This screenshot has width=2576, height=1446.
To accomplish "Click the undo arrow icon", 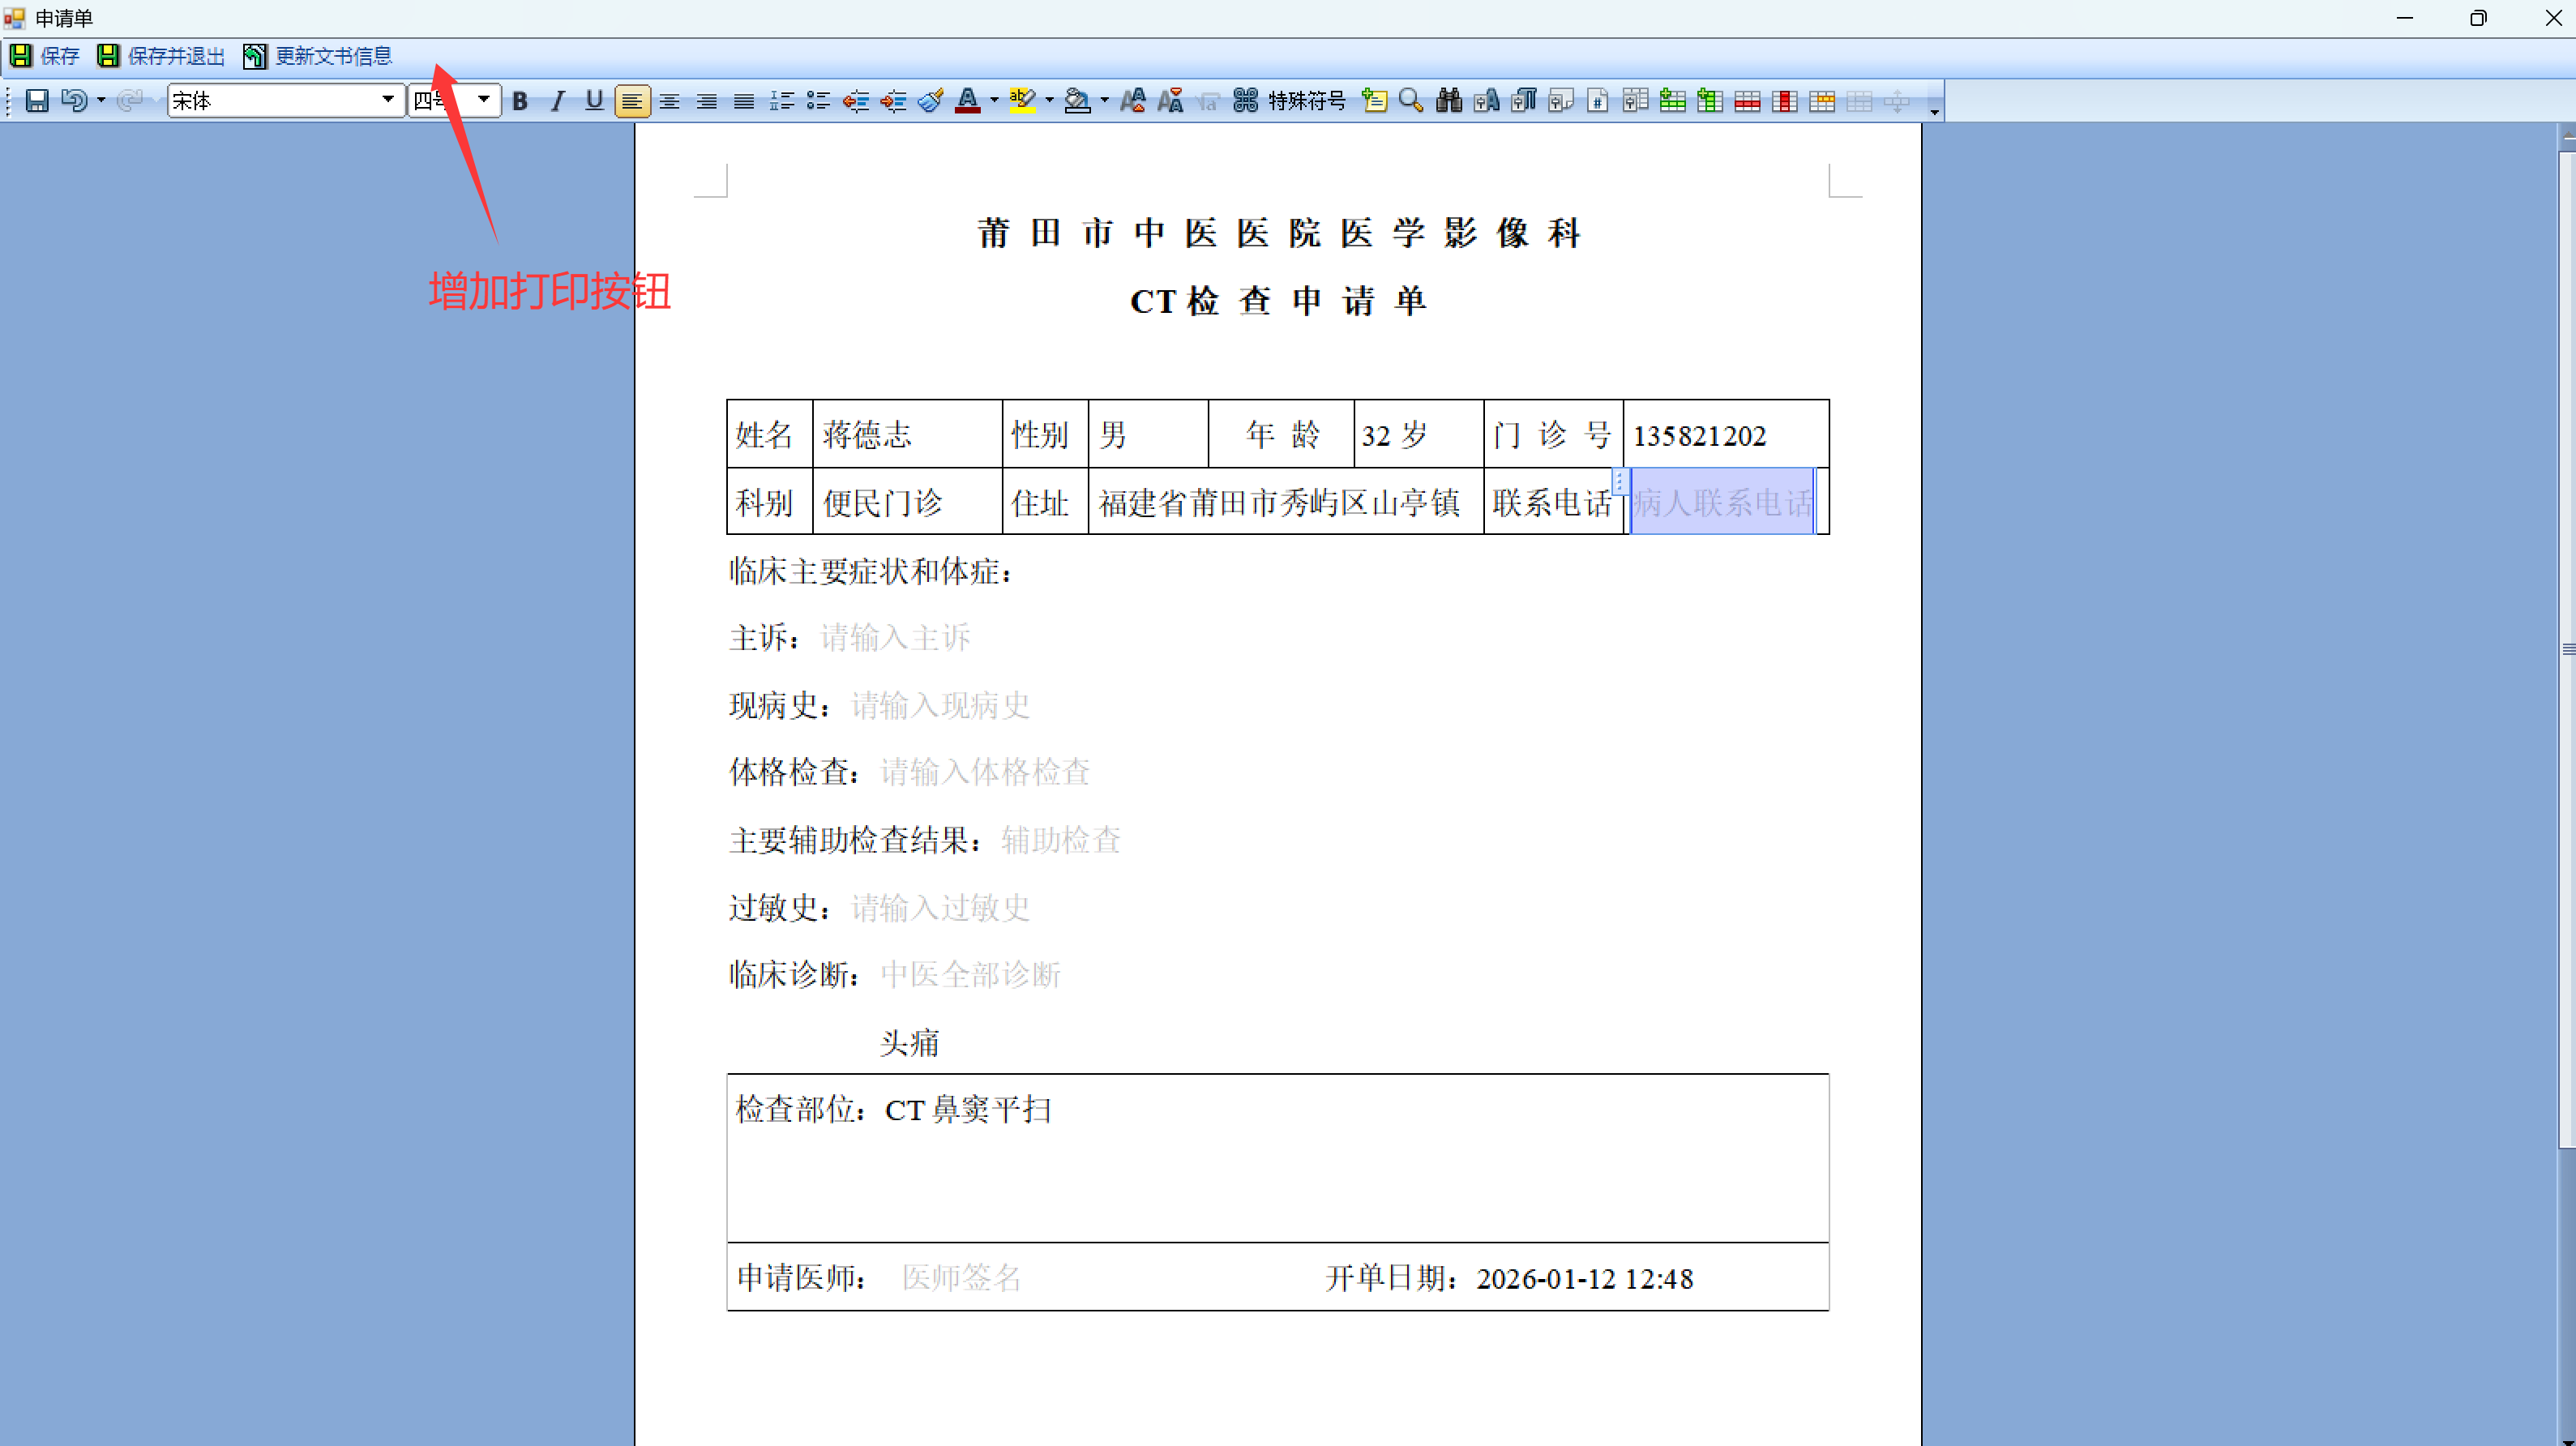I will tap(73, 101).
